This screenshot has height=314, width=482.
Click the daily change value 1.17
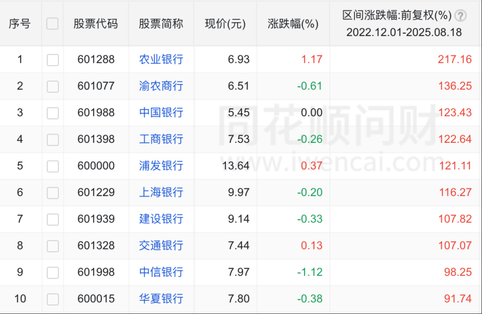click(312, 59)
